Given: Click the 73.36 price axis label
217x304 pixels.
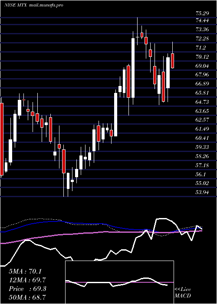Looking at the screenshot, I should pyautogui.click(x=202, y=30).
